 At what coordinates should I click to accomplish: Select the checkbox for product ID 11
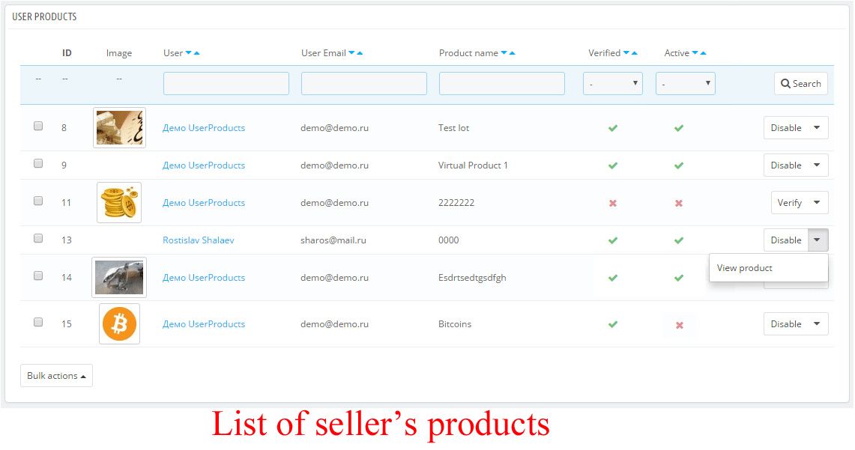38,201
